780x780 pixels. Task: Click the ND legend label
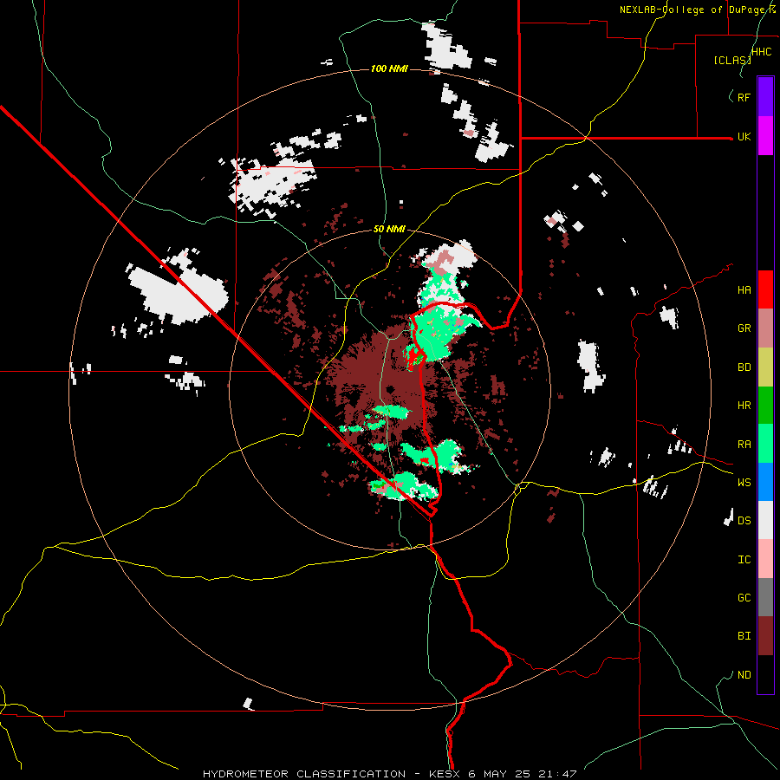tap(744, 675)
